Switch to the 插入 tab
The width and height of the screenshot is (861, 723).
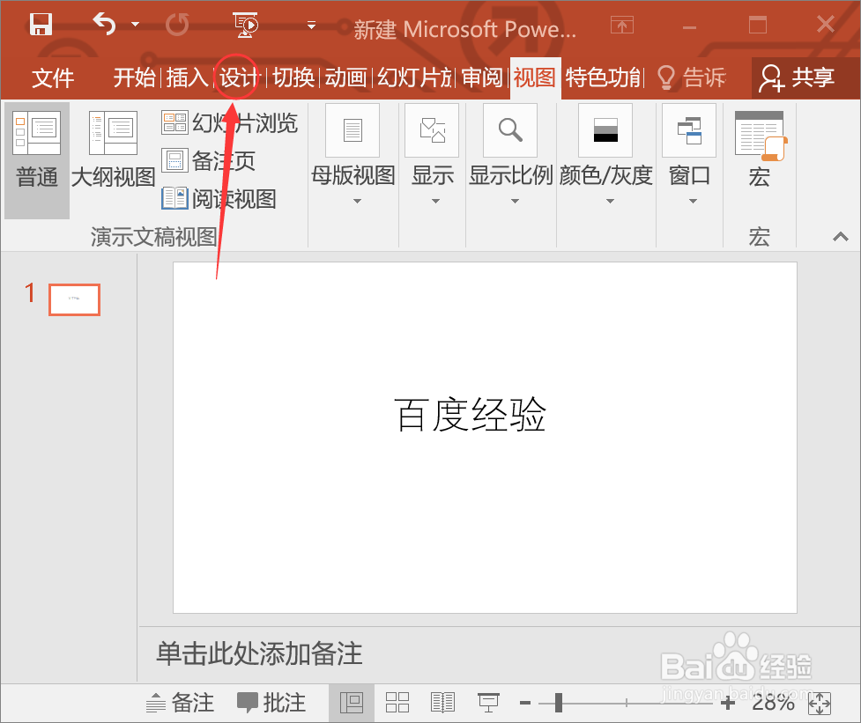tap(187, 77)
